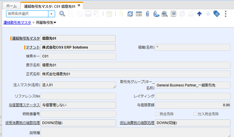Click the 与信限度額 field showing 0.00

point(193,105)
